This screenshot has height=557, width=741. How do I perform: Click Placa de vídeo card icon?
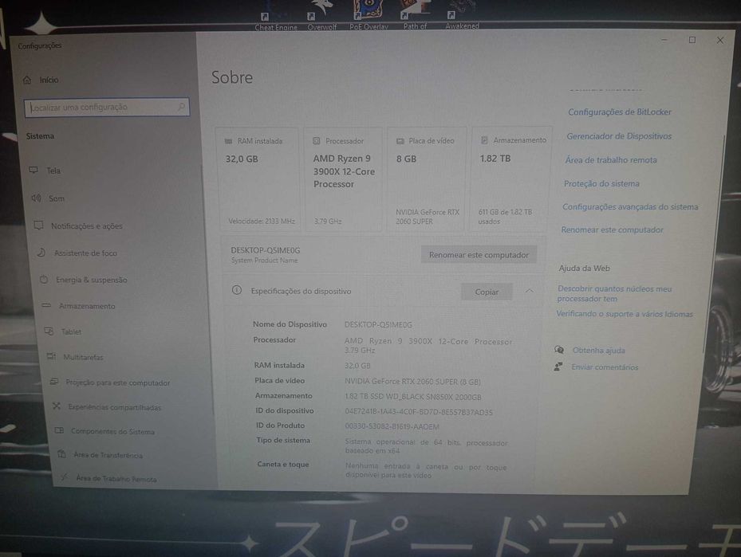pyautogui.click(x=400, y=141)
